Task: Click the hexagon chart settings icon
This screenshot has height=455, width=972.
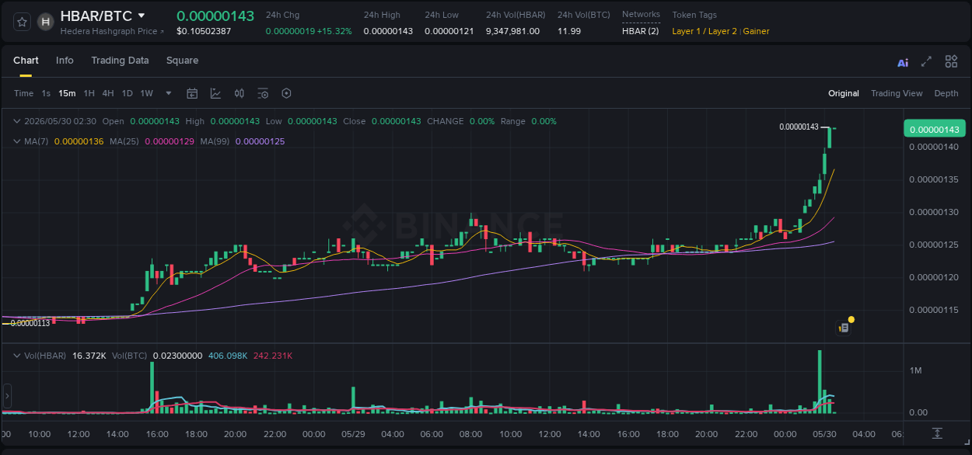Action: 286,93
